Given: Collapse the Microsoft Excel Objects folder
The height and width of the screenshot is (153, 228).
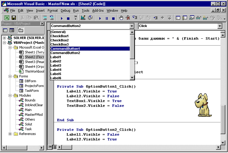Looking at the screenshot, I should coord(10,48).
